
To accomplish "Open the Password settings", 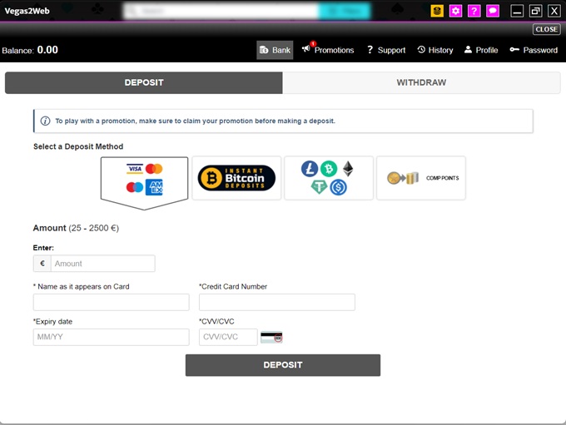I will click(534, 50).
